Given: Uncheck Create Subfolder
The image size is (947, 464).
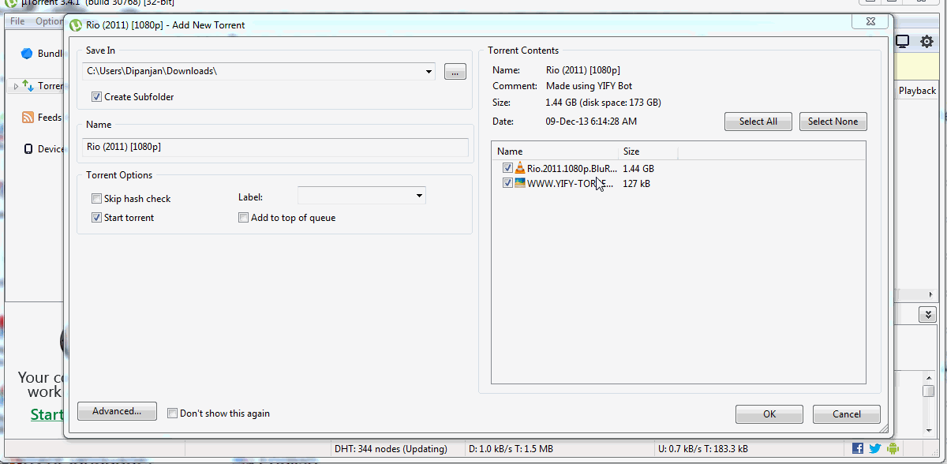Looking at the screenshot, I should 96,97.
